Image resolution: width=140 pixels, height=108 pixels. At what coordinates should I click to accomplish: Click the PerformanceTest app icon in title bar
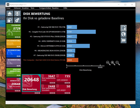coord(8,5)
